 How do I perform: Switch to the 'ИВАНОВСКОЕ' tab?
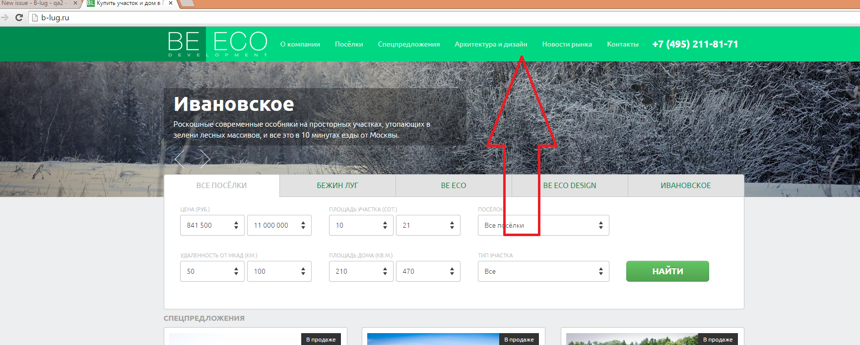(x=685, y=186)
